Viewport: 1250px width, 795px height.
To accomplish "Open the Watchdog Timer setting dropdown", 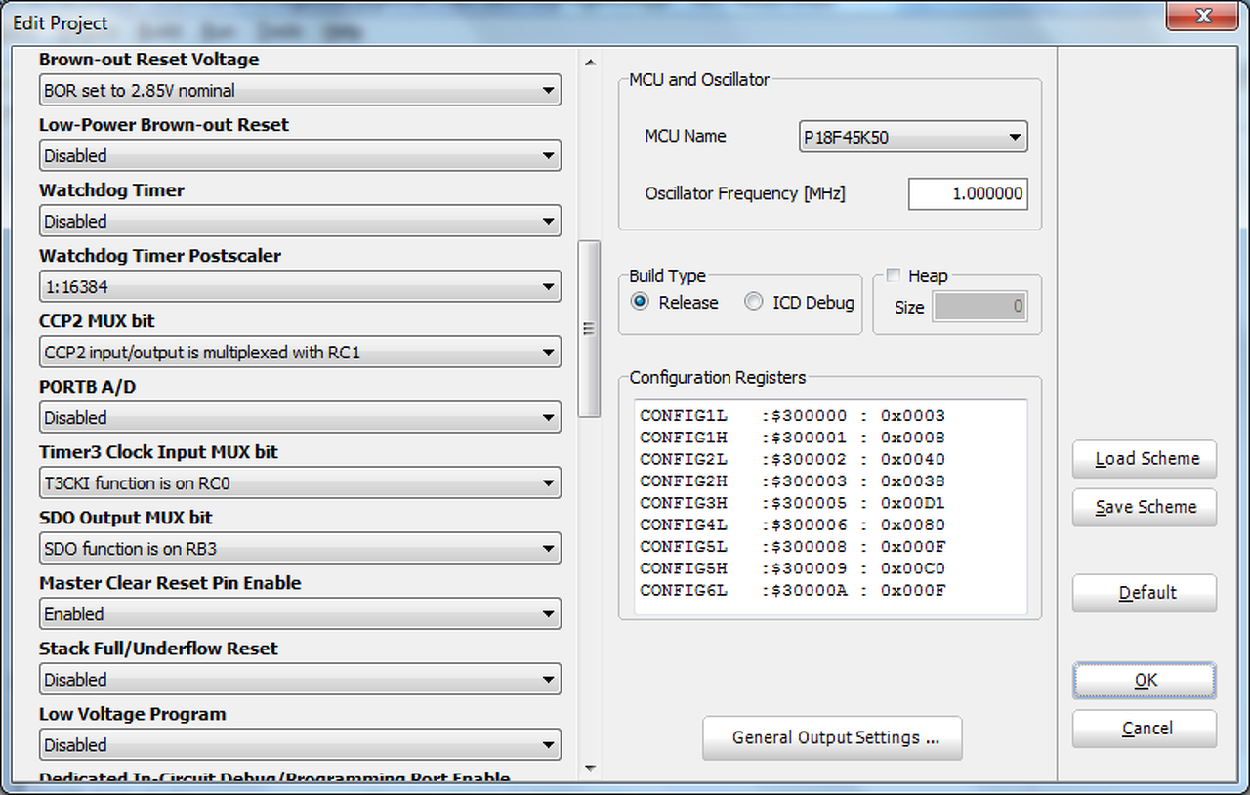I will 300,221.
